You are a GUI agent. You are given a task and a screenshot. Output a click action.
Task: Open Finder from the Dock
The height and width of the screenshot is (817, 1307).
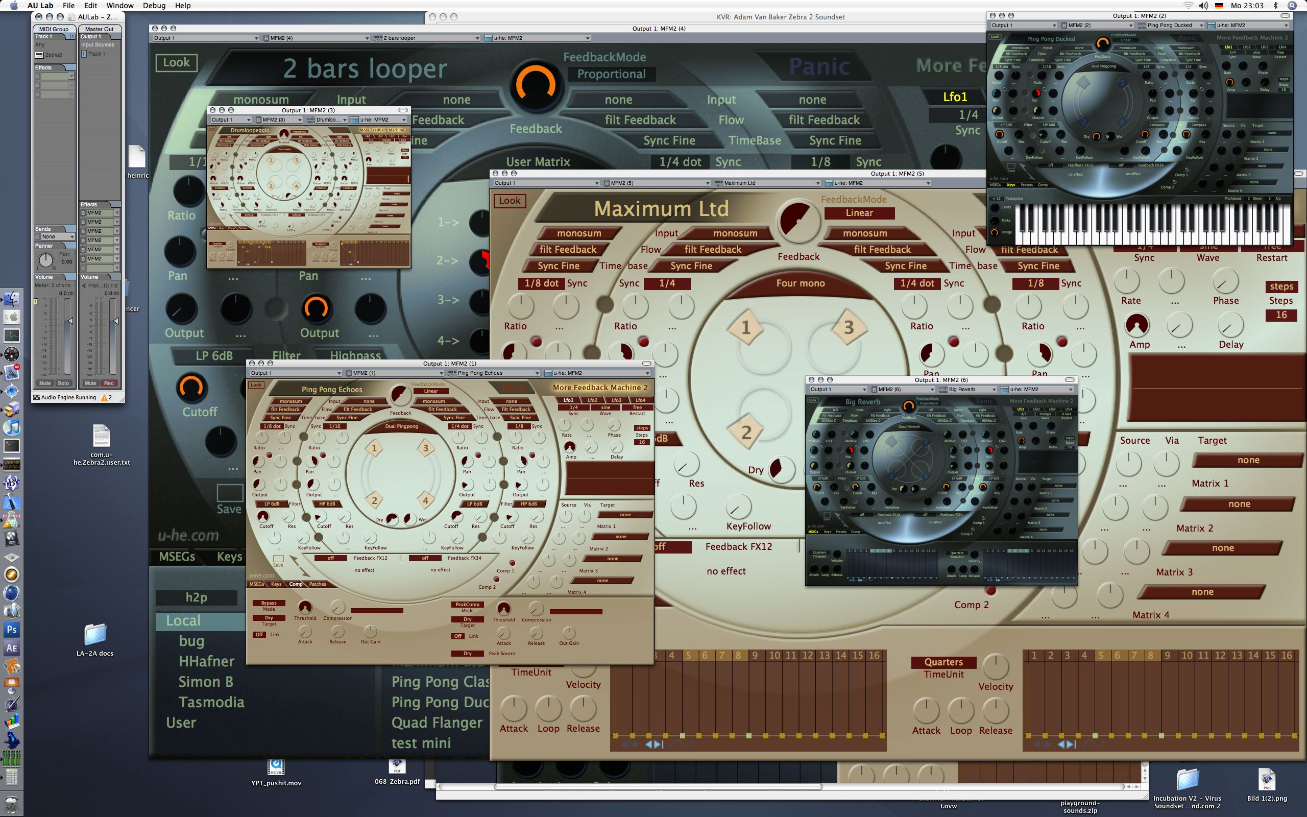pos(11,298)
